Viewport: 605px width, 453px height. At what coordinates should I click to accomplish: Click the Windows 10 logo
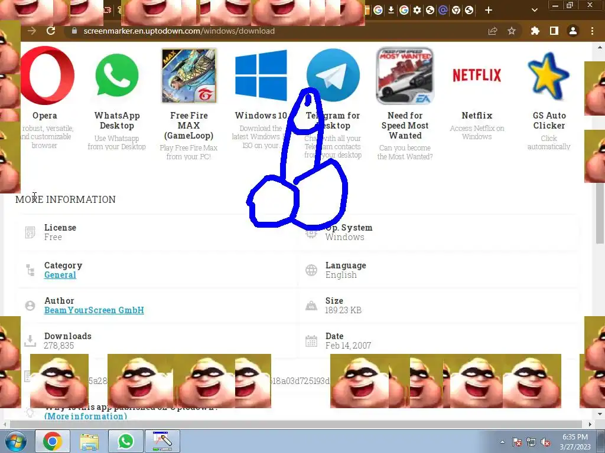(x=261, y=75)
